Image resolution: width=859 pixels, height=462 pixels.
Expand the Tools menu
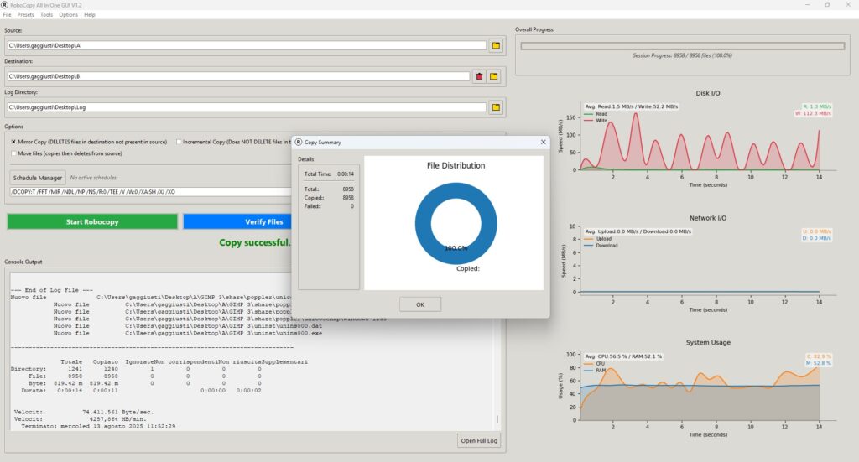pyautogui.click(x=46, y=15)
